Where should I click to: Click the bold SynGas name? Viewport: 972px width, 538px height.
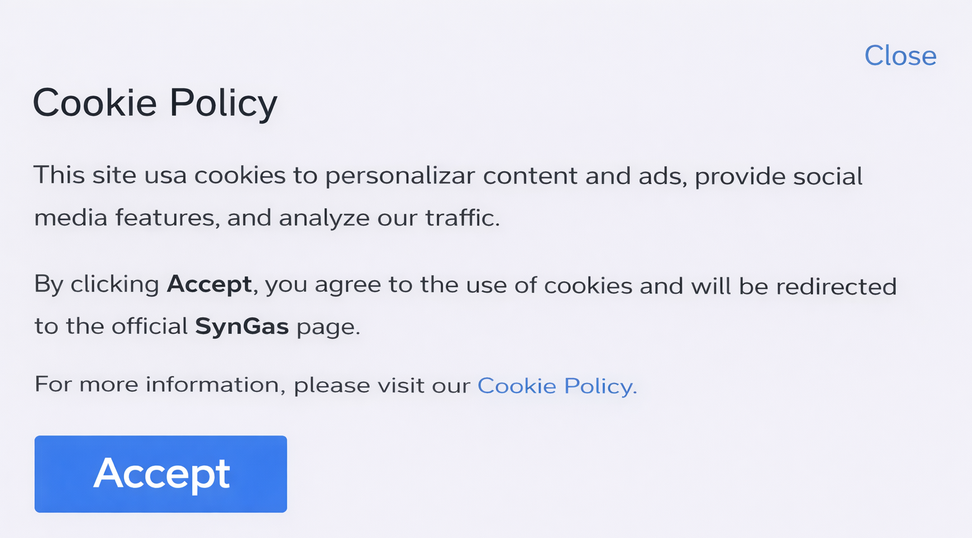pyautogui.click(x=242, y=326)
